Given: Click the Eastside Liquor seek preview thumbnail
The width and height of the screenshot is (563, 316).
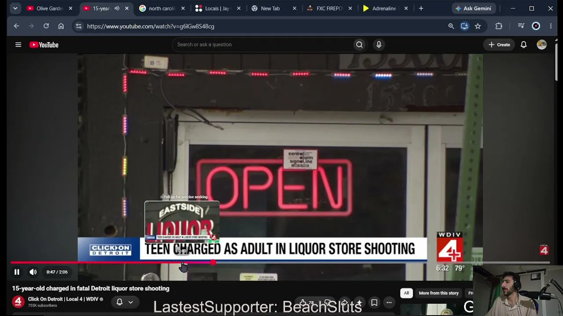Looking at the screenshot, I should pos(182,222).
